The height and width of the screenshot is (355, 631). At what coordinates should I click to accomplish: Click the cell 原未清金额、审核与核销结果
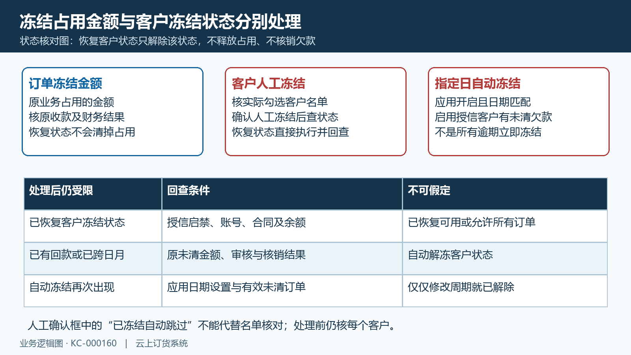(x=282, y=258)
